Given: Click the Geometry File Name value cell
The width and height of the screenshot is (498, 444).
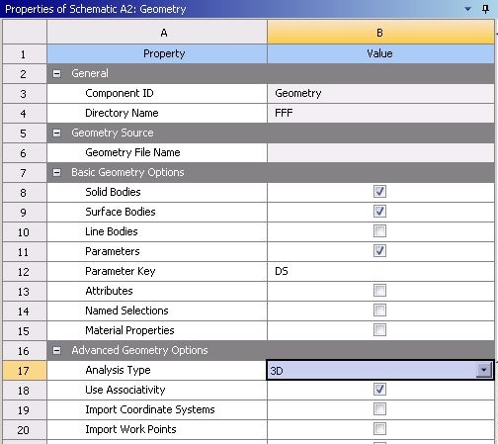Looking at the screenshot, I should coord(380,152).
